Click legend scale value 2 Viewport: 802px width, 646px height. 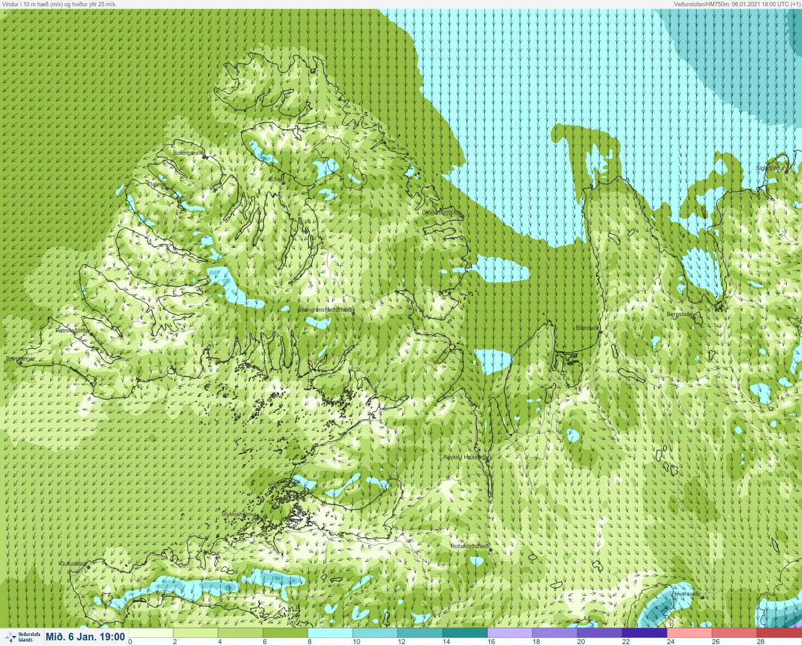(x=175, y=642)
